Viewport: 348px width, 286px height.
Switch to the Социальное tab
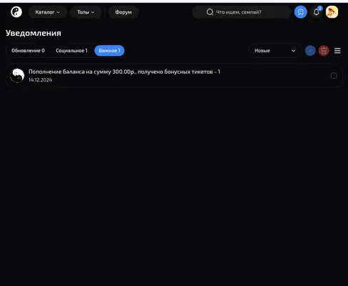click(71, 51)
